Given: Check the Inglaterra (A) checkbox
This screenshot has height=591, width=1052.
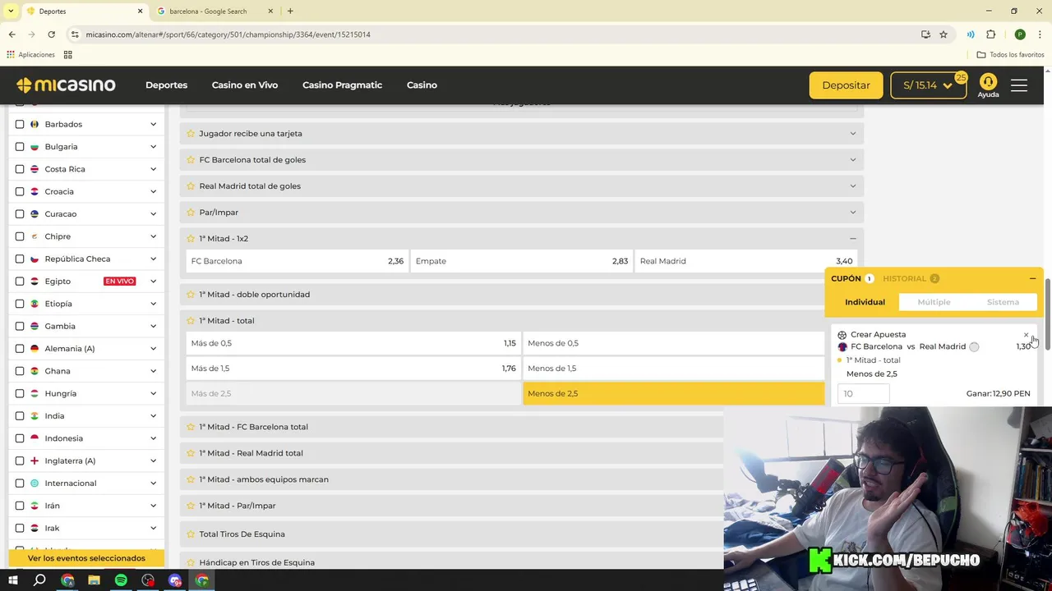Looking at the screenshot, I should click(x=20, y=460).
